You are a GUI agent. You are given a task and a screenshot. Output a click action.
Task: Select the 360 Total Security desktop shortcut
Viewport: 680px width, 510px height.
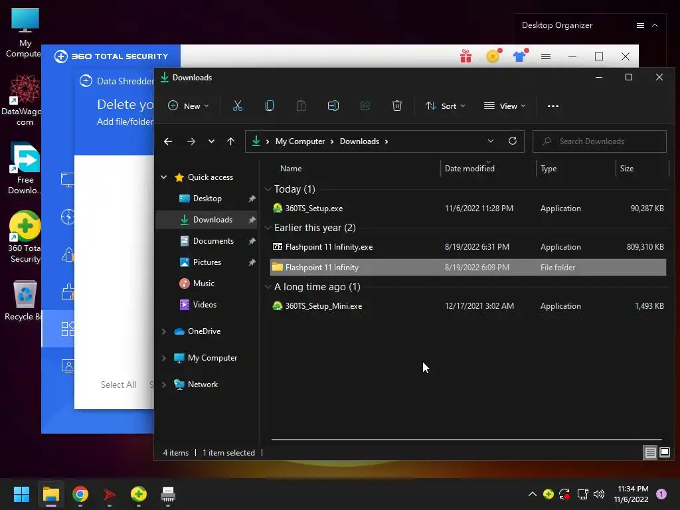click(x=25, y=237)
